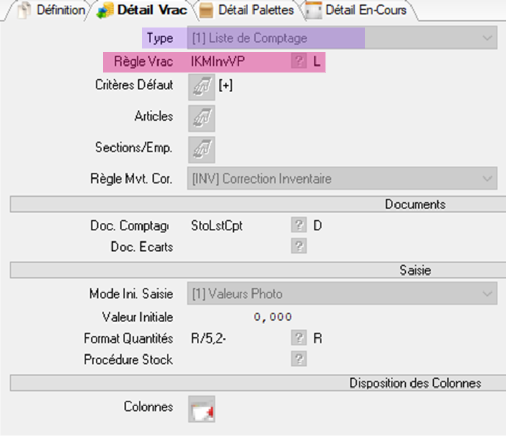Open the Colonnes layout icon
The width and height of the screenshot is (506, 436).
point(201,409)
